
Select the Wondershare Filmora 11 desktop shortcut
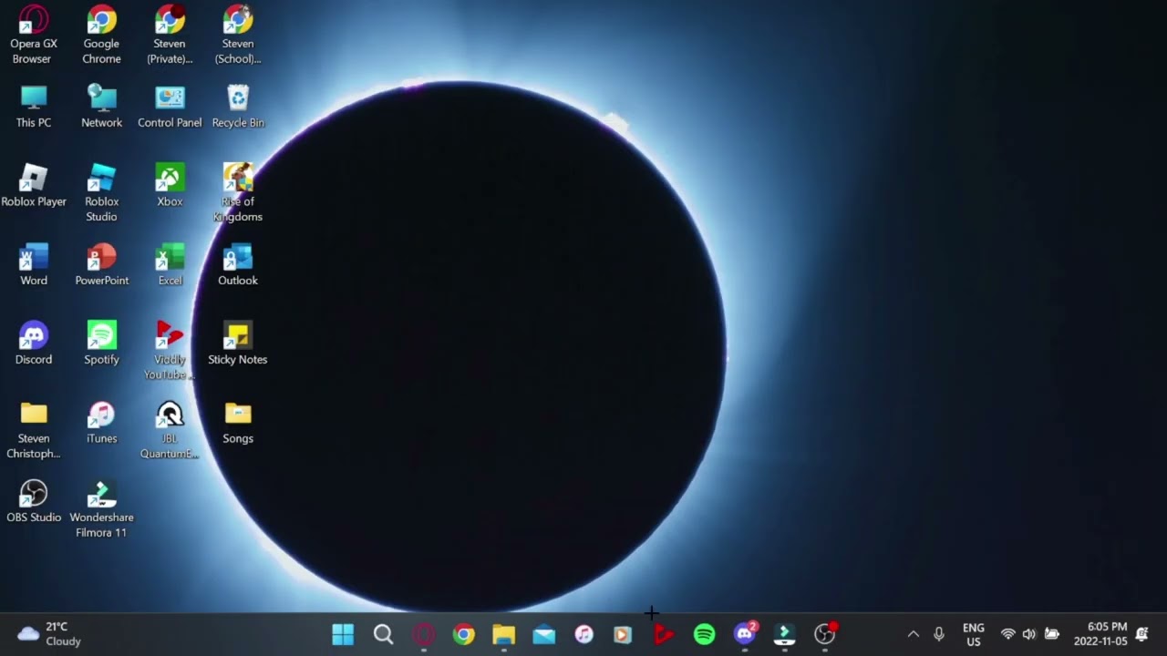(101, 509)
